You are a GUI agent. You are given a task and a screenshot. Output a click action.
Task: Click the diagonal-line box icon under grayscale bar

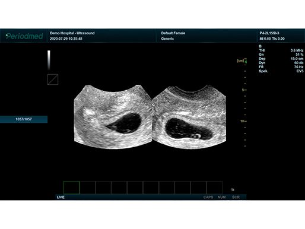point(53,79)
